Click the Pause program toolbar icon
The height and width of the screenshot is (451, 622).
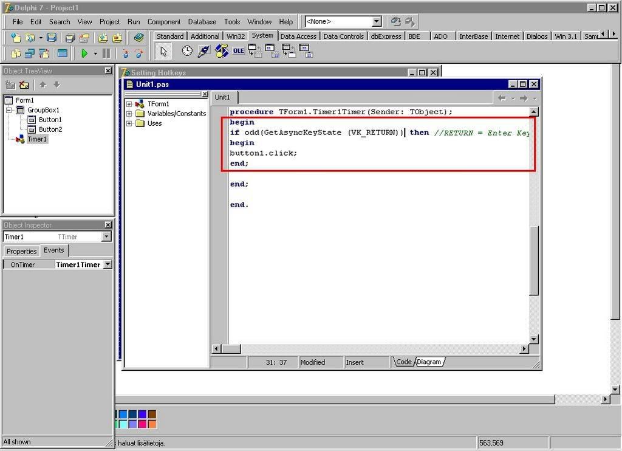(106, 53)
